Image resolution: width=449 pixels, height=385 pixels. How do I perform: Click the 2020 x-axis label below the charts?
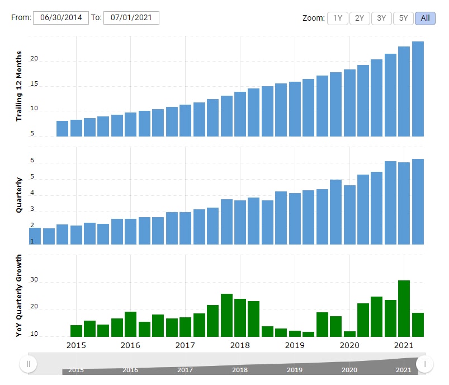[x=349, y=345]
